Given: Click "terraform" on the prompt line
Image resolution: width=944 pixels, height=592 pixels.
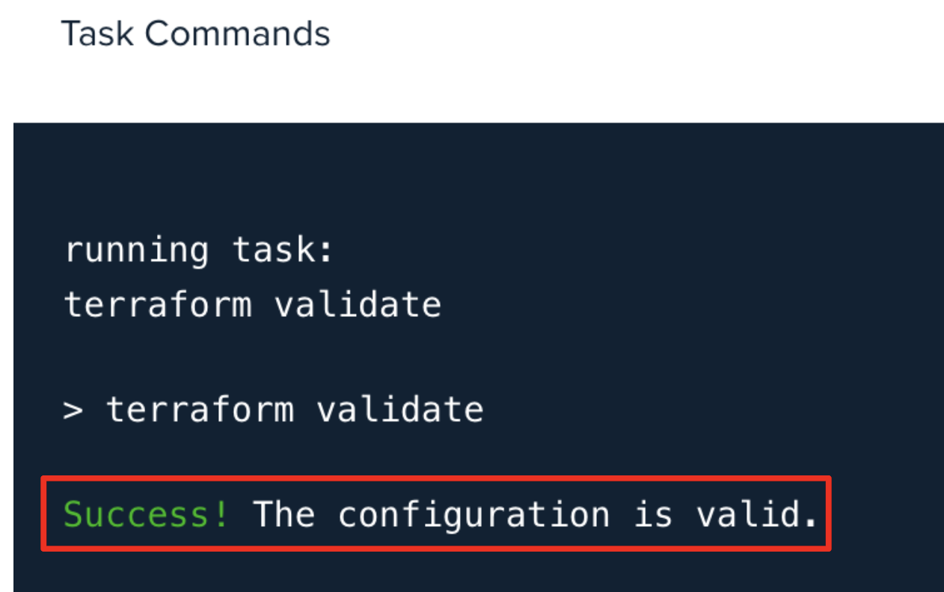Looking at the screenshot, I should pyautogui.click(x=199, y=410).
